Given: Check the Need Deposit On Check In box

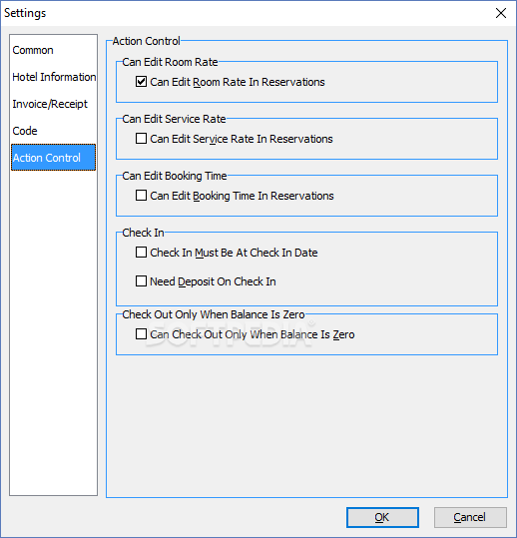Looking at the screenshot, I should 141,281.
